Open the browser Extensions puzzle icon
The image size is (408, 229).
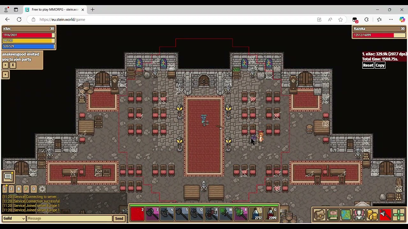367,19
